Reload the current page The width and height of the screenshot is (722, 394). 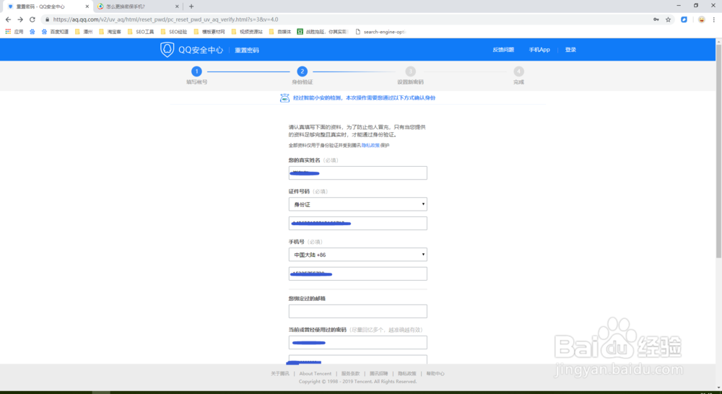tap(32, 19)
